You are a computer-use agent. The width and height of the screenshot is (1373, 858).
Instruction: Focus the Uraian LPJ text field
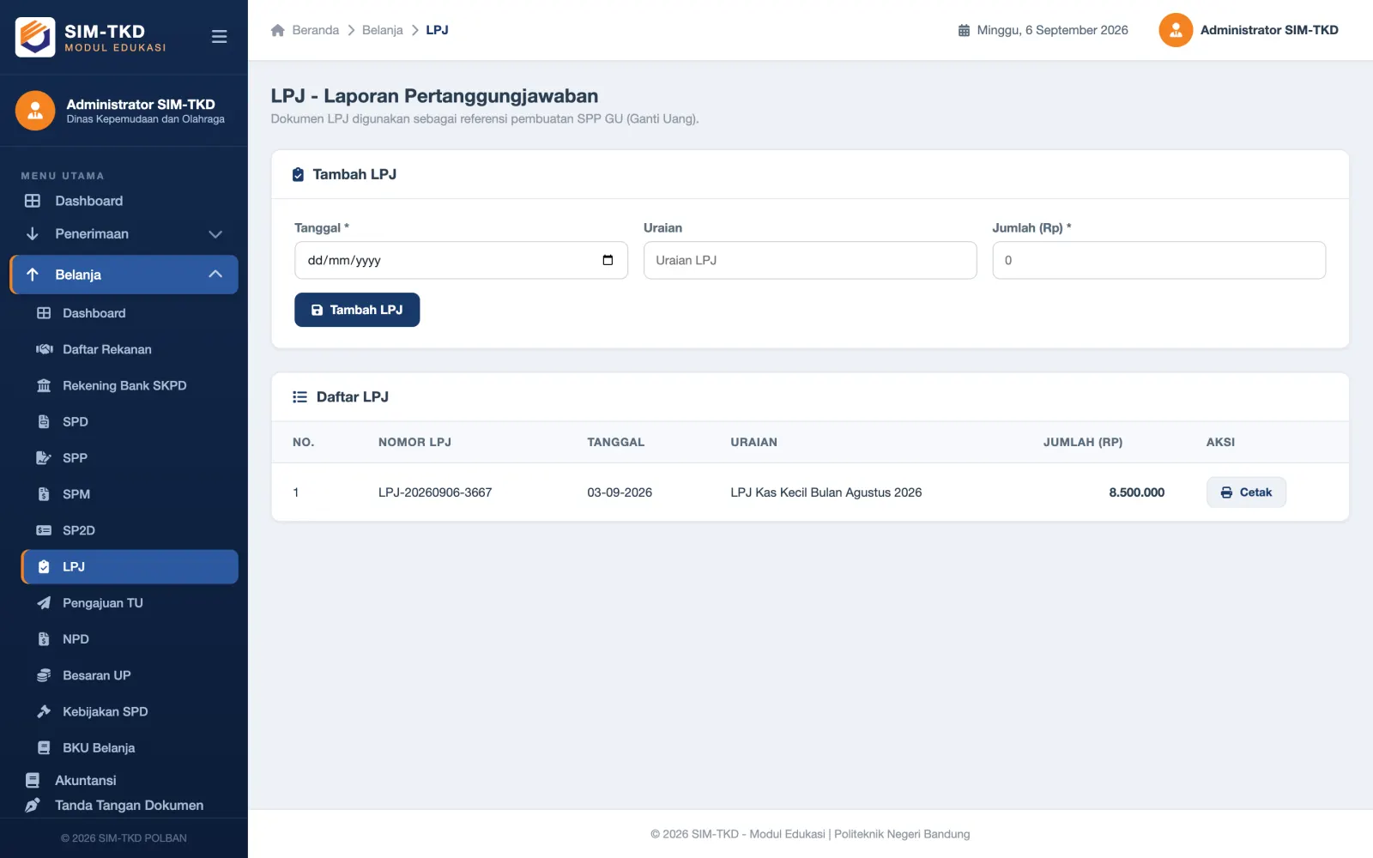click(810, 260)
